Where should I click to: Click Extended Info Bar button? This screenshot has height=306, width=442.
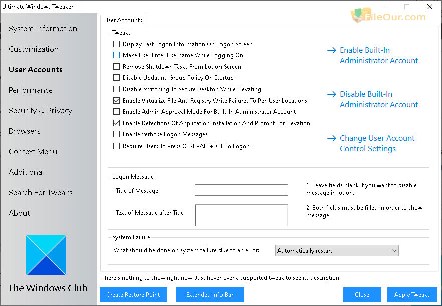point(210,295)
